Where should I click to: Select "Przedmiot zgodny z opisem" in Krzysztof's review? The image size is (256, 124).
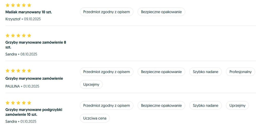click(x=106, y=12)
